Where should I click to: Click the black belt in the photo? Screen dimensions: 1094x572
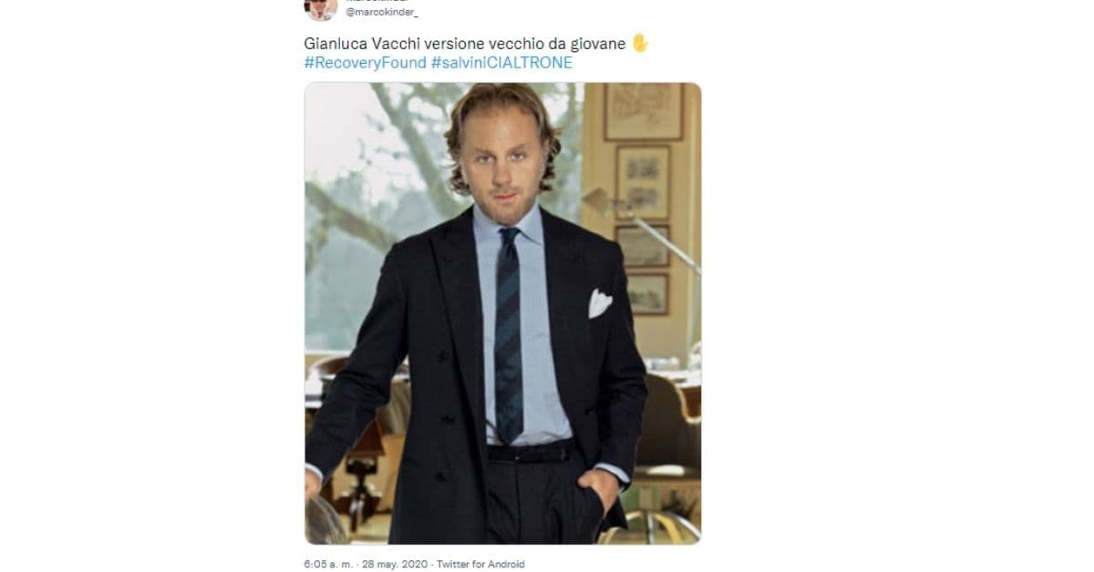[x=530, y=452]
